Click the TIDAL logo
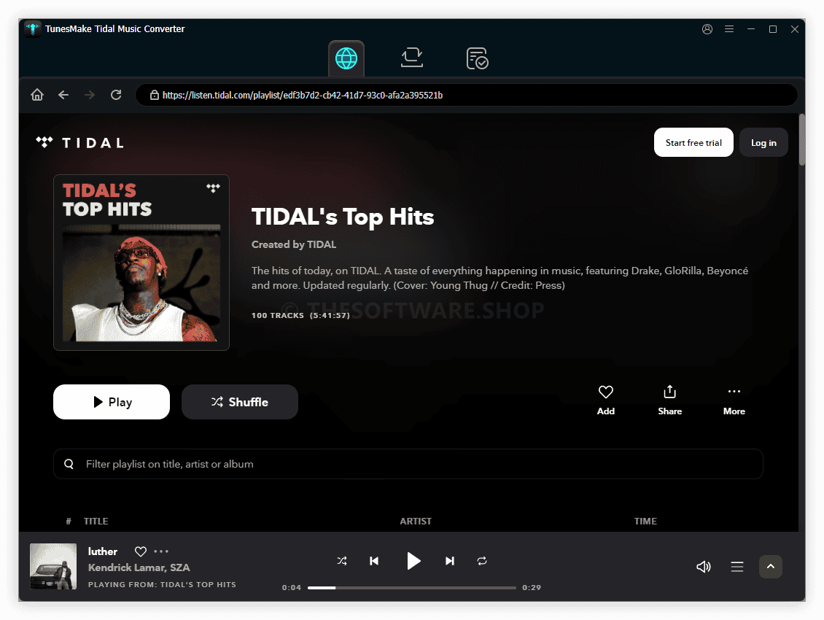824x620 pixels. tap(80, 142)
